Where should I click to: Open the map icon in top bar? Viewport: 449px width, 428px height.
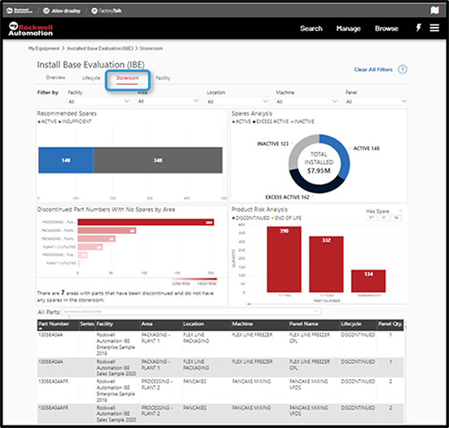click(x=434, y=11)
